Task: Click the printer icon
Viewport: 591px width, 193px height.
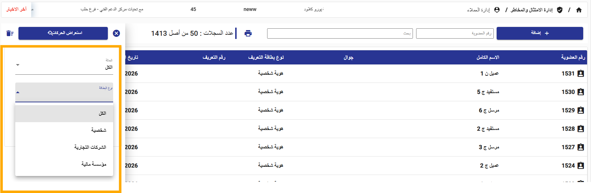Action: (x=248, y=33)
